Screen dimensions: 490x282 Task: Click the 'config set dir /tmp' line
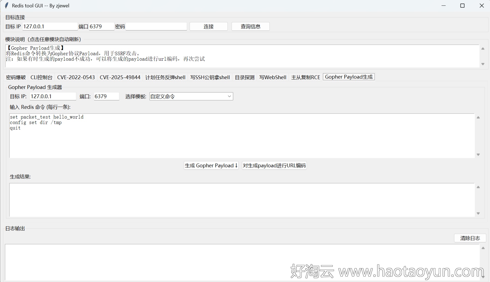coord(36,122)
